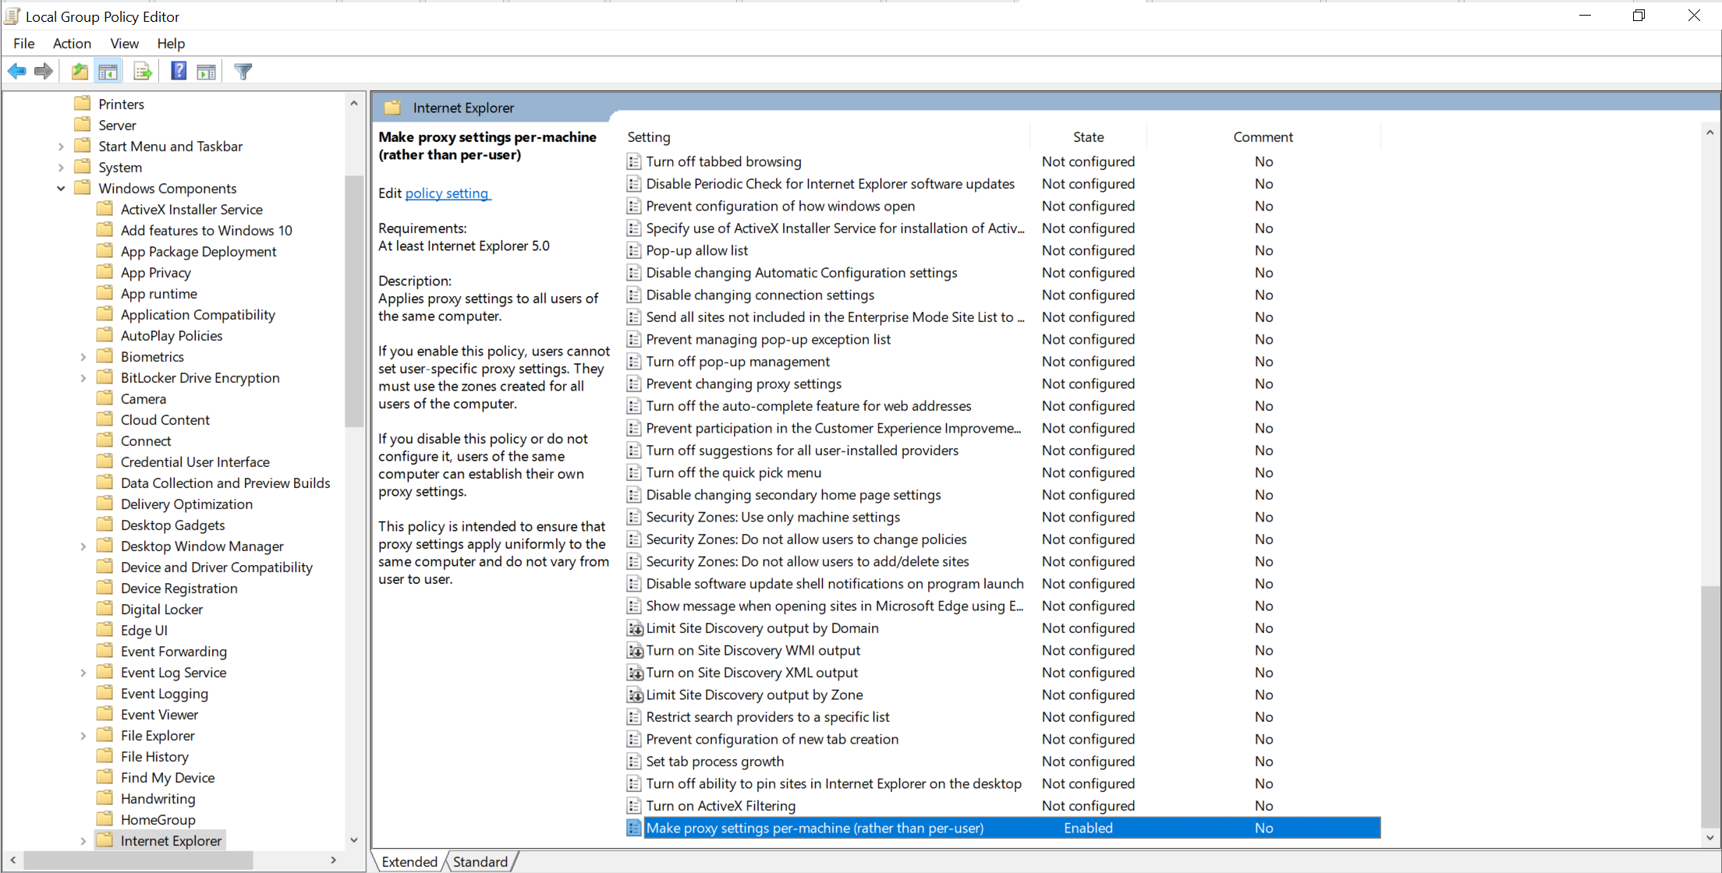The image size is (1722, 873).
Task: Expand the File Explorer tree node
Action: (x=83, y=735)
